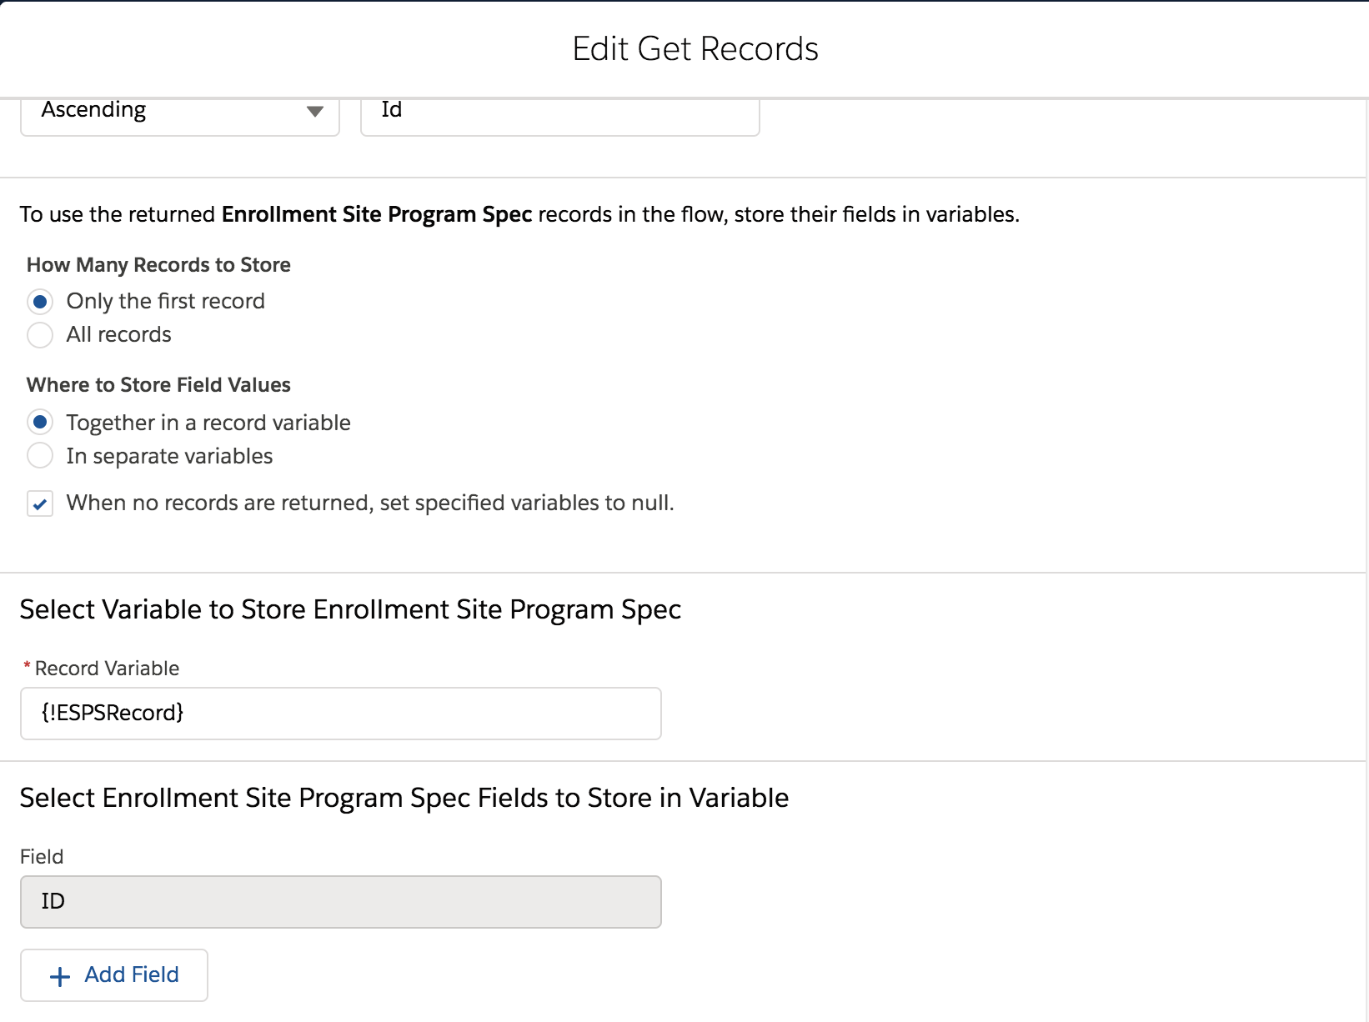
Task: Click the 'Fields to Store in Variable' heading
Action: point(404,799)
